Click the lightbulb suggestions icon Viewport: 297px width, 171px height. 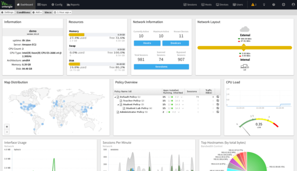coord(264,5)
